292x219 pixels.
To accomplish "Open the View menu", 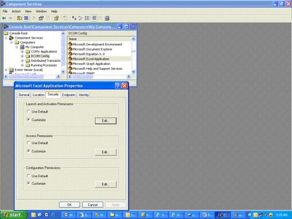I will (x=28, y=11).
